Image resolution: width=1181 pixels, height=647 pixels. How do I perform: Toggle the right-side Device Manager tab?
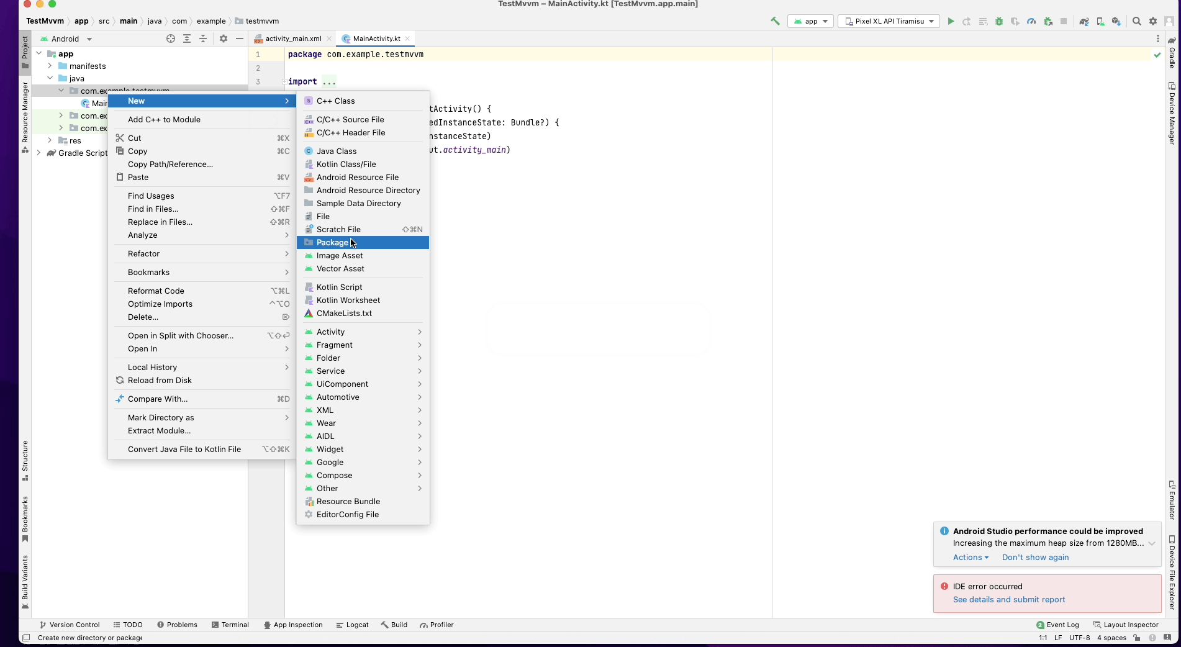tap(1172, 113)
